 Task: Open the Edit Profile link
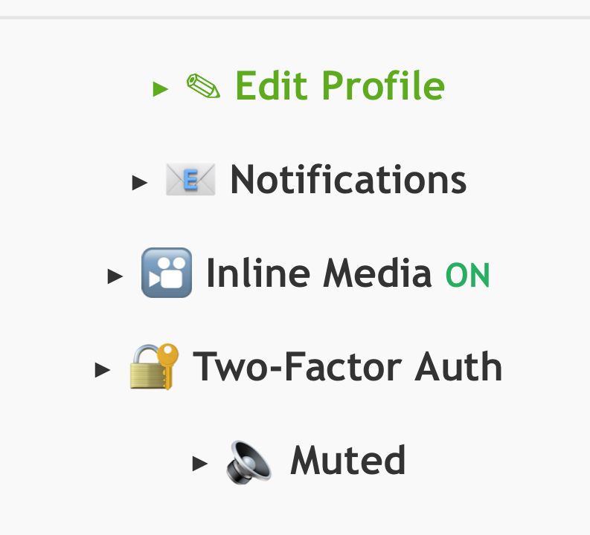tap(339, 86)
